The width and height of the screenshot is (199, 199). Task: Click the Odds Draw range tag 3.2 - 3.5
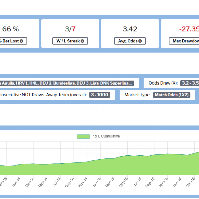[190, 83]
